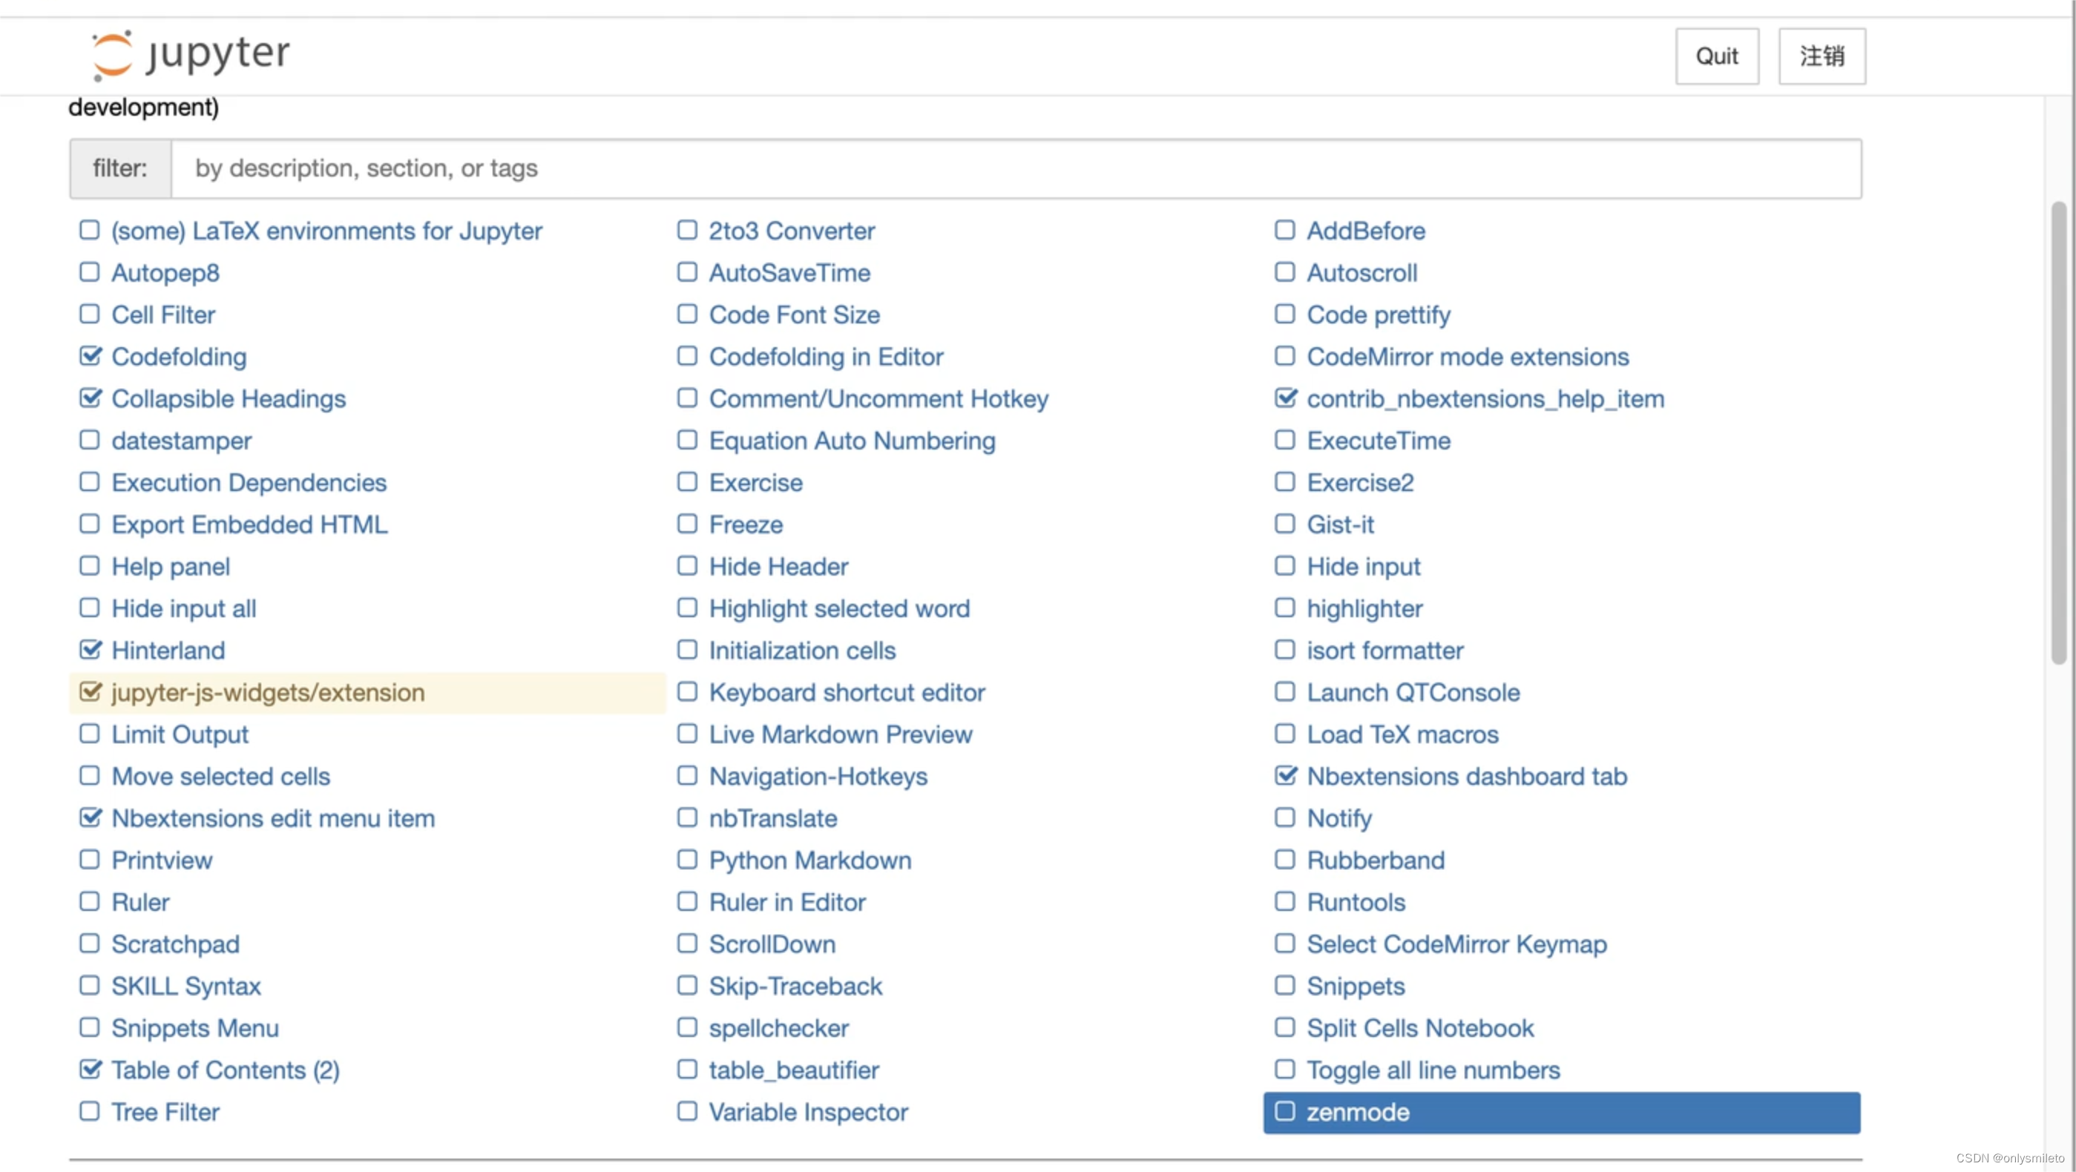Enable the Hide input extension
This screenshot has width=2076, height=1172.
coord(1284,566)
